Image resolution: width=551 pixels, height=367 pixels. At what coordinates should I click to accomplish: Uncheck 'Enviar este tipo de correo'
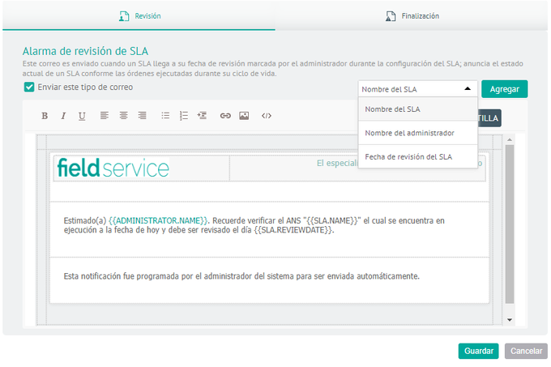(x=29, y=87)
